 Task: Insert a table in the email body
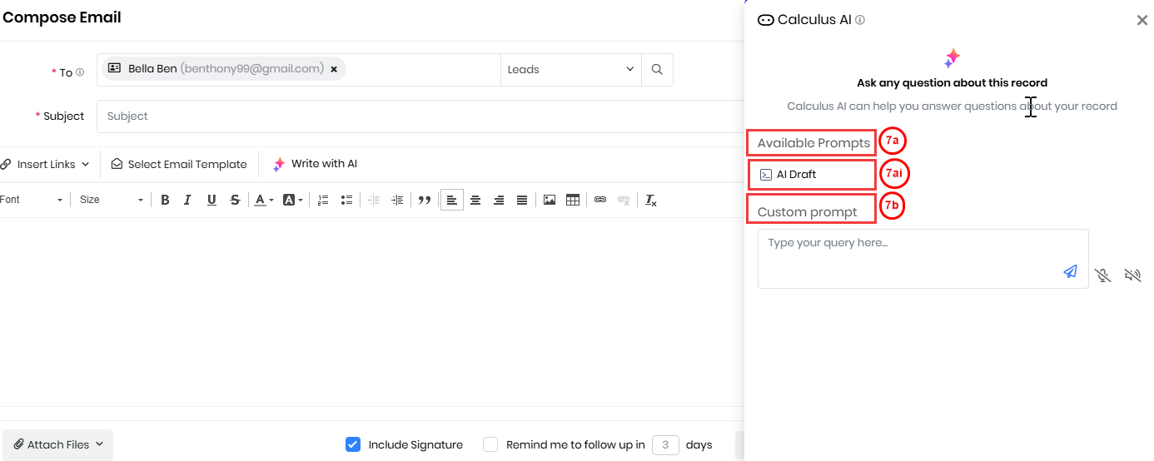pyautogui.click(x=572, y=200)
